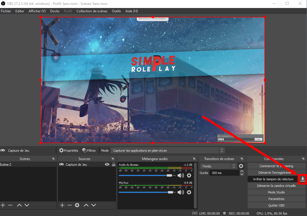Add a new scene with plus icon
This screenshot has width=307, height=216.
tap(3, 205)
